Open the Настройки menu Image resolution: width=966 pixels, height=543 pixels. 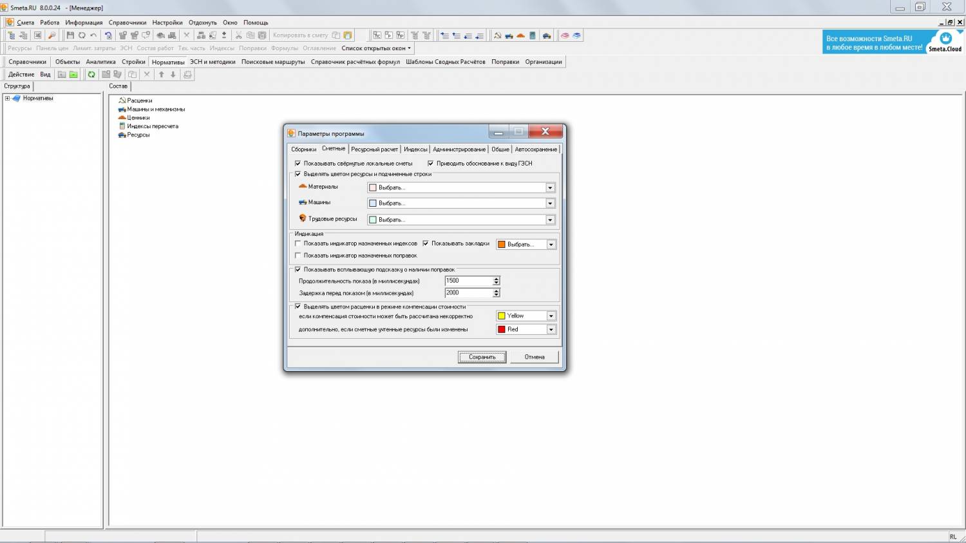pyautogui.click(x=167, y=23)
